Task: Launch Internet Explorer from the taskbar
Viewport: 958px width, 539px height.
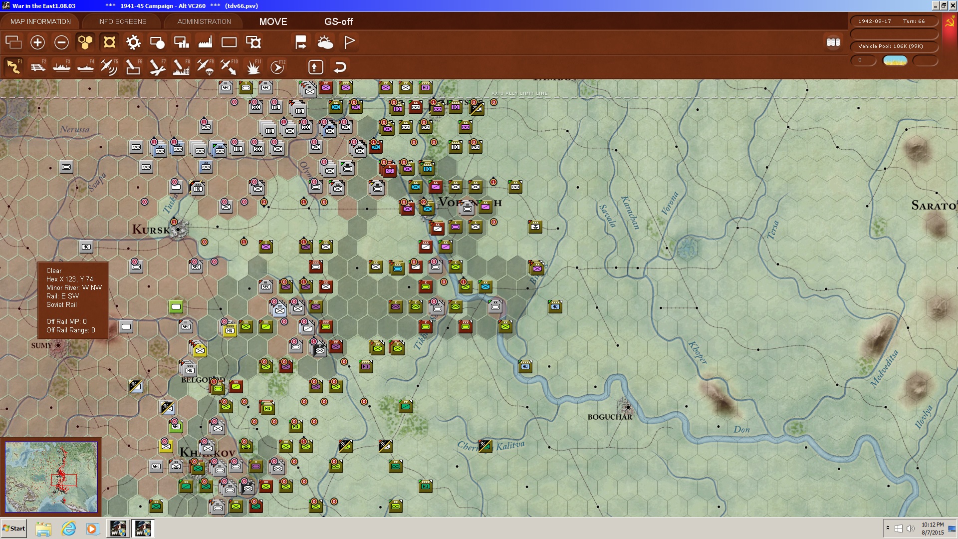Action: coord(68,529)
